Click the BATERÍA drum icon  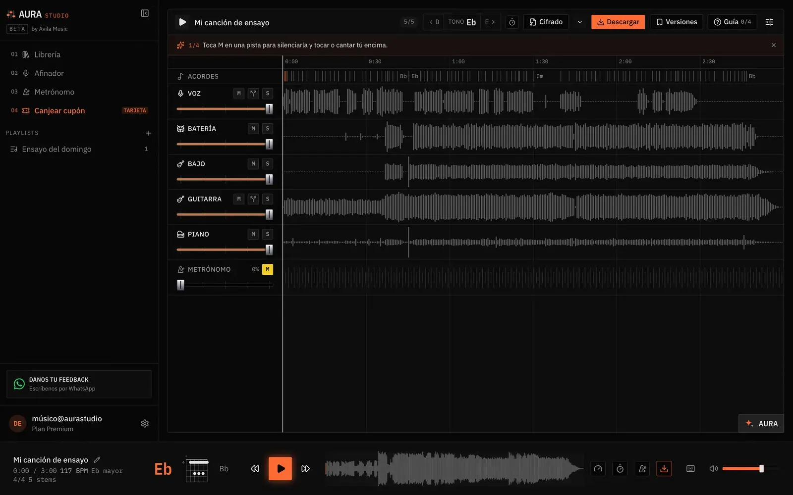pyautogui.click(x=180, y=129)
